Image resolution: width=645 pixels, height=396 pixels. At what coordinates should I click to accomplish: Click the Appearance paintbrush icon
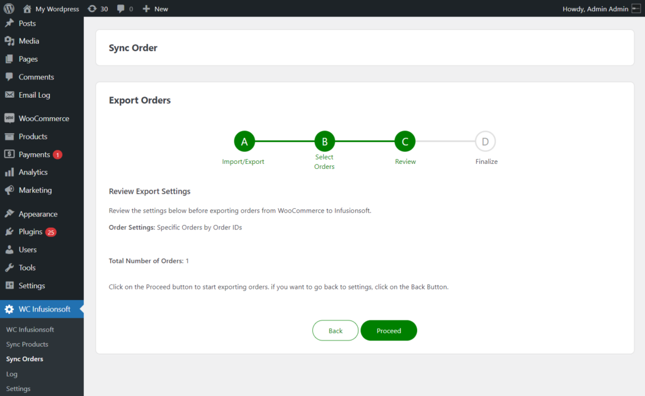point(9,214)
